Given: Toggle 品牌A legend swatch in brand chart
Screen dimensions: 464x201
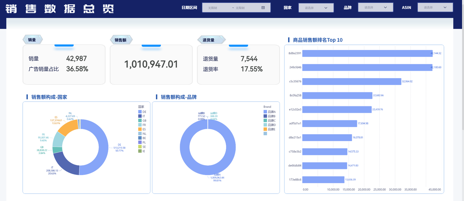Looking at the screenshot, I should point(265,112).
